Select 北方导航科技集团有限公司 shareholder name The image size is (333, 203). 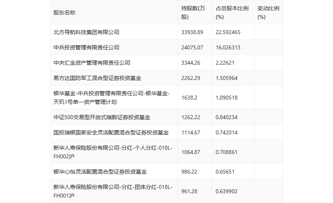click(x=86, y=32)
